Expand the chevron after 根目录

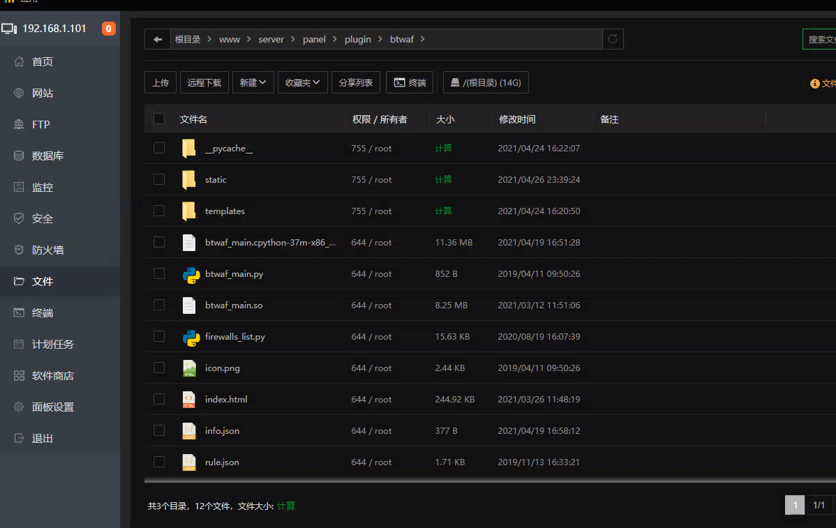pos(209,40)
